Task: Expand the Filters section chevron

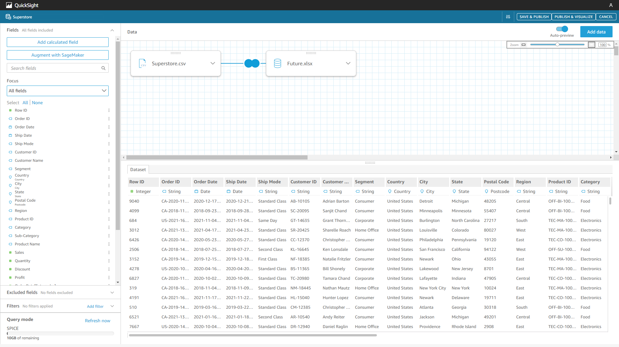Action: point(112,306)
